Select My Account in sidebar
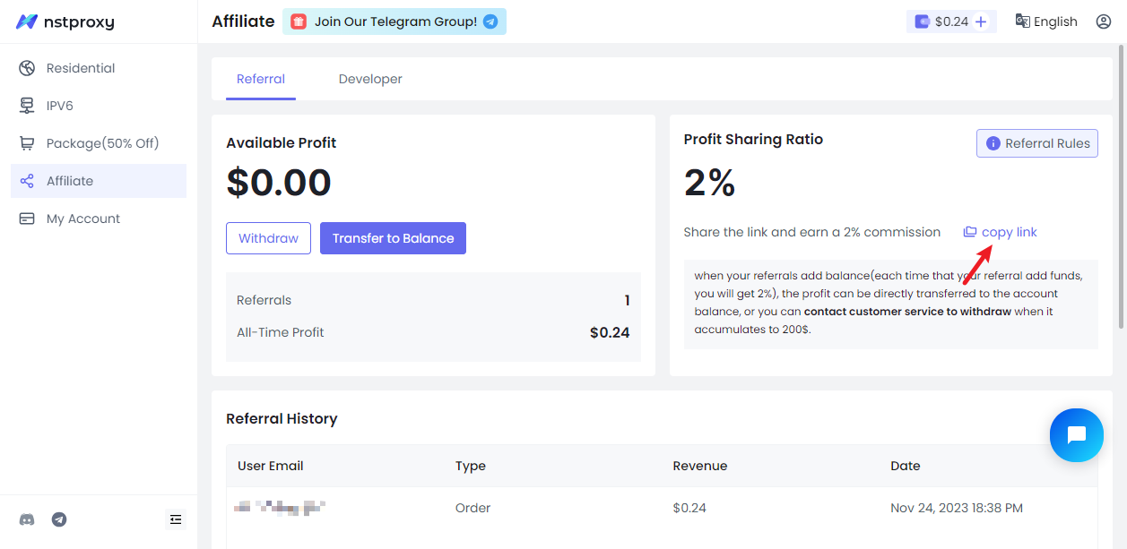 pos(82,219)
